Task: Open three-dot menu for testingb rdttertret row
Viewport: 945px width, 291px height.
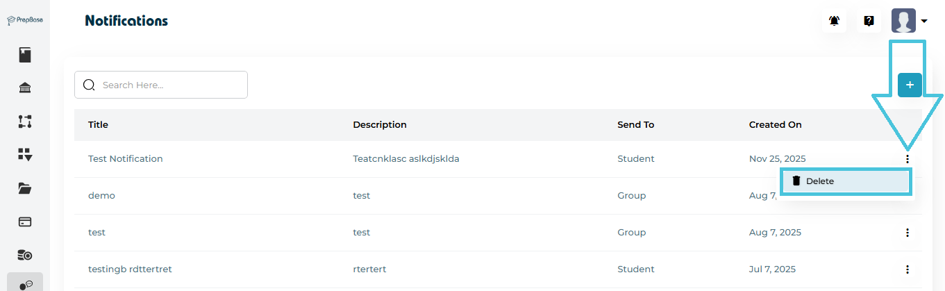Action: 907,269
